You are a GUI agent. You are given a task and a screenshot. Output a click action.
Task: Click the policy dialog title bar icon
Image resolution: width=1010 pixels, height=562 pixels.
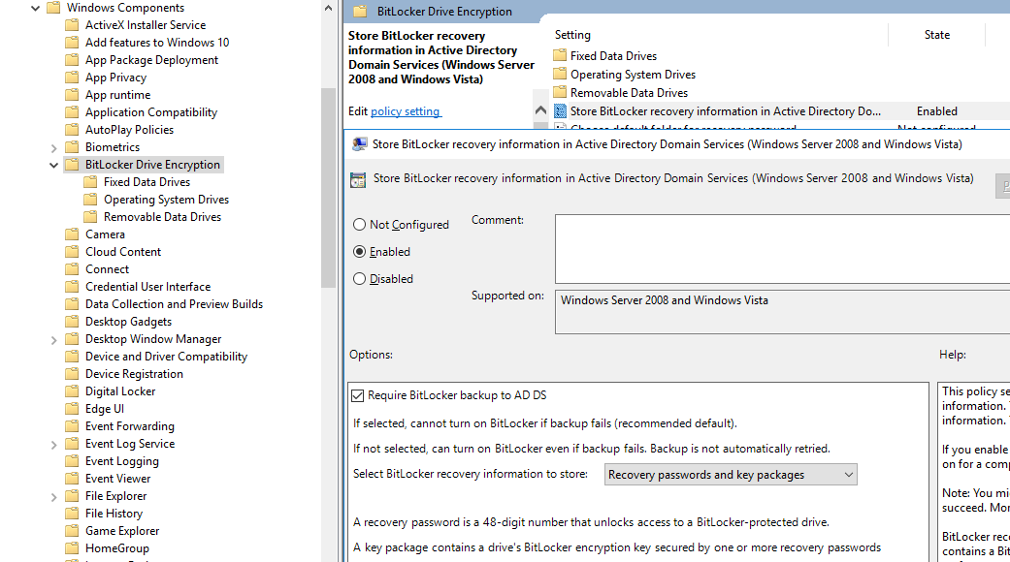click(359, 144)
